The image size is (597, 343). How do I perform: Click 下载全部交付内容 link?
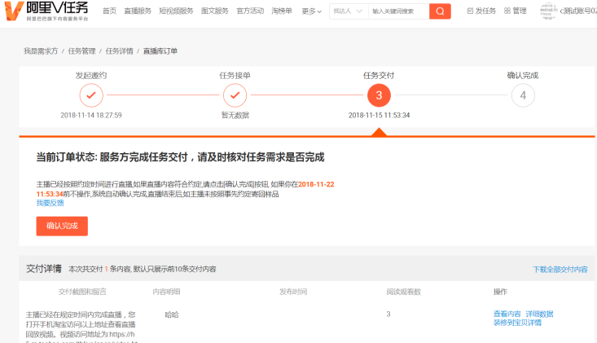pos(560,270)
